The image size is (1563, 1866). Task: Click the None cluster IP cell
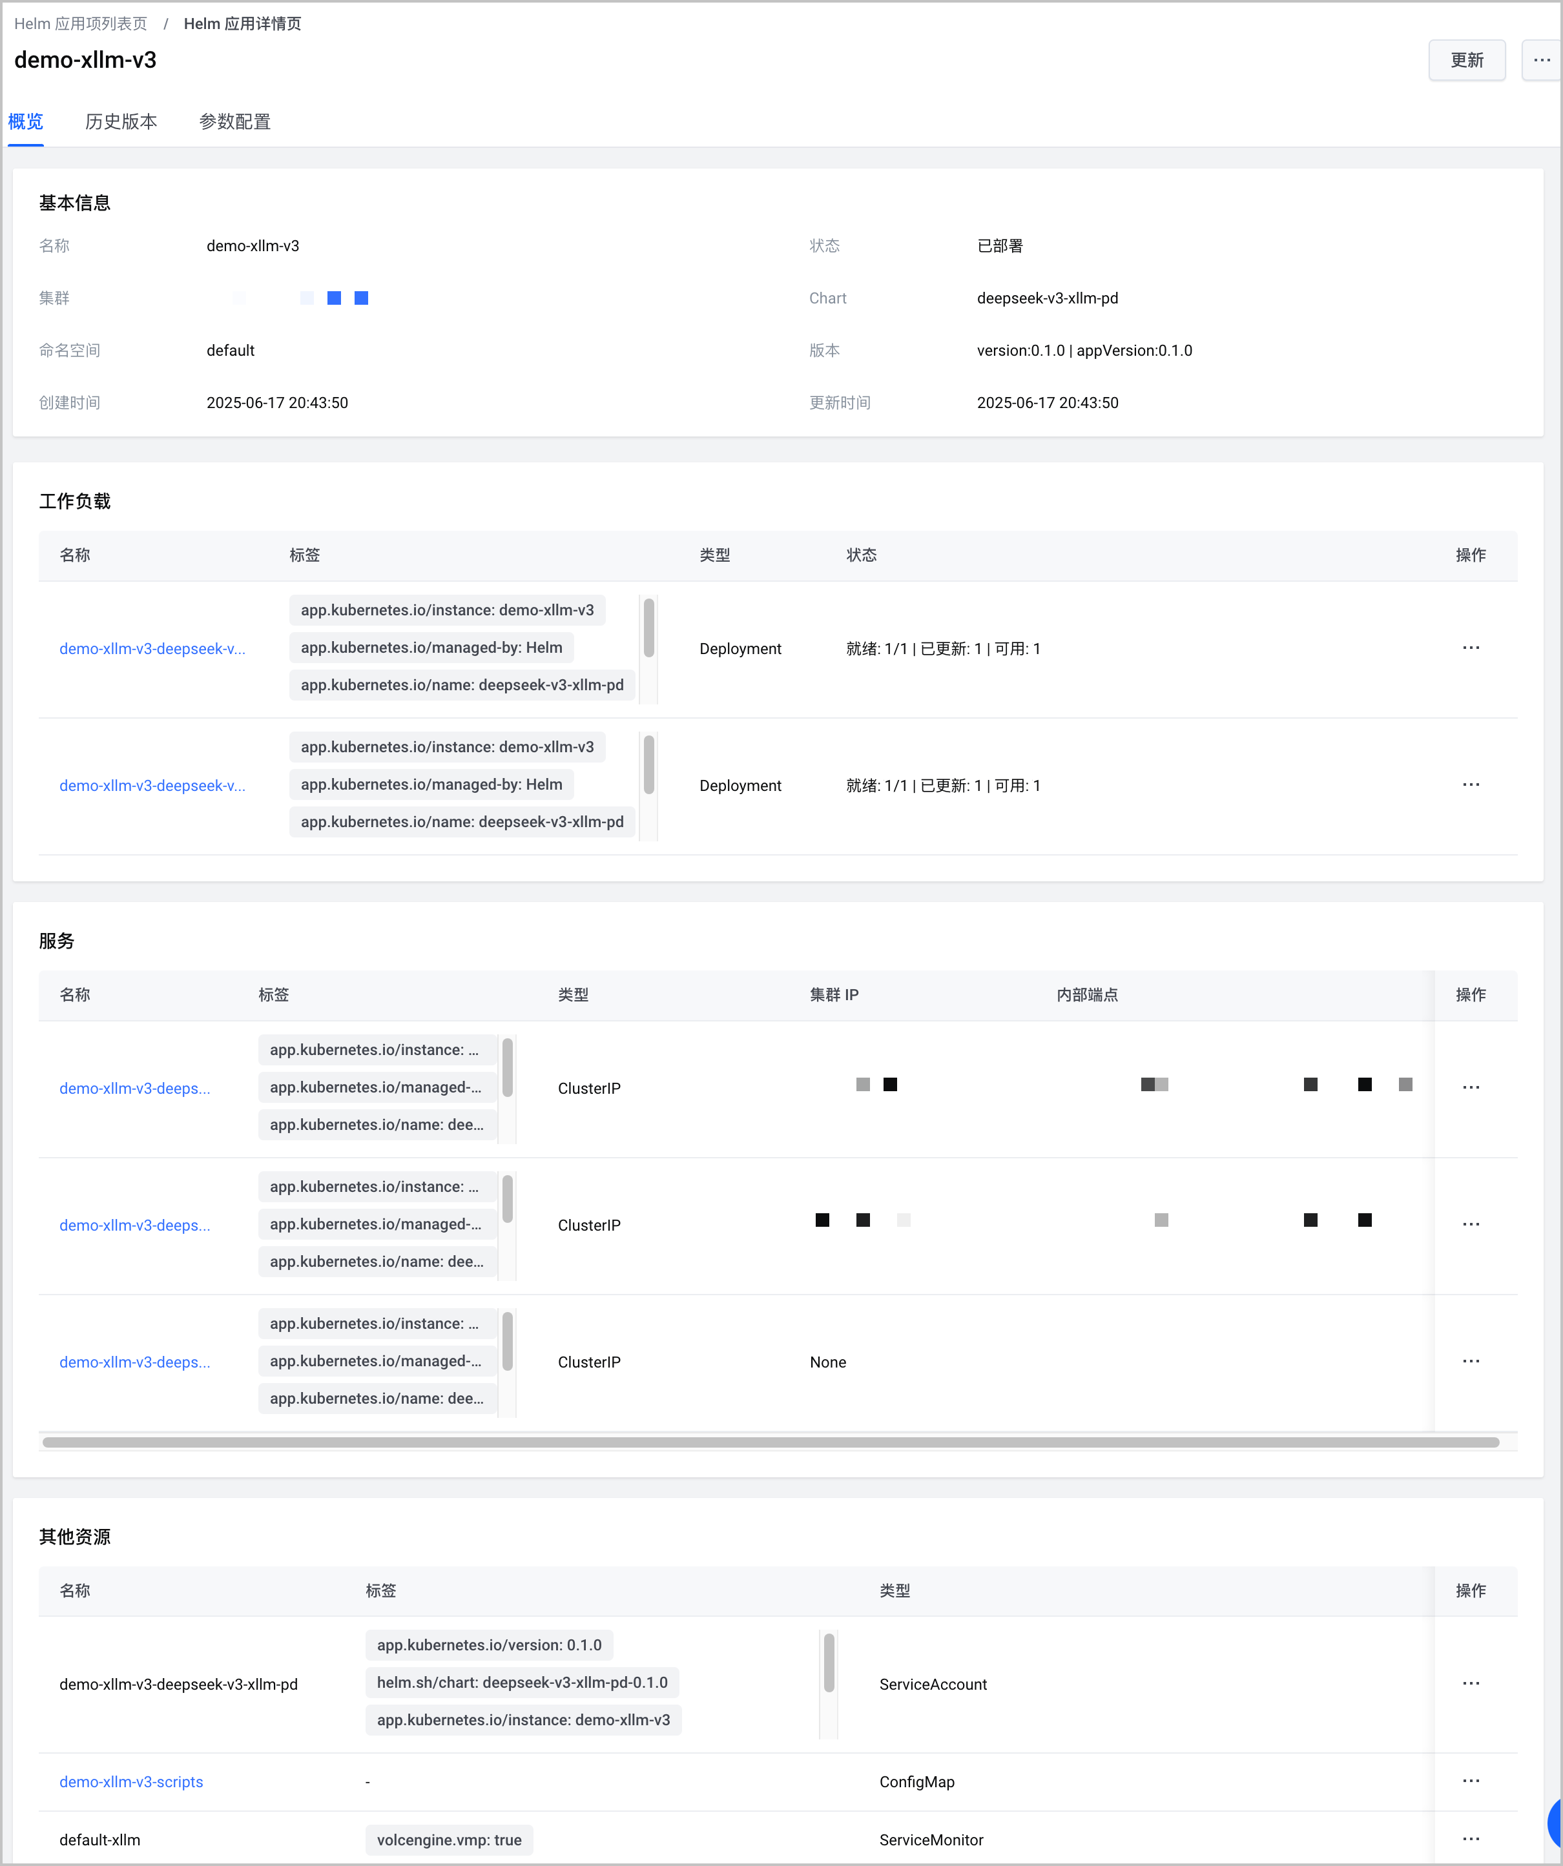tap(828, 1362)
